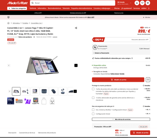The width and height of the screenshot is (157, 138).
Task: Switch to Características técnicas tab
Action: [27, 133]
